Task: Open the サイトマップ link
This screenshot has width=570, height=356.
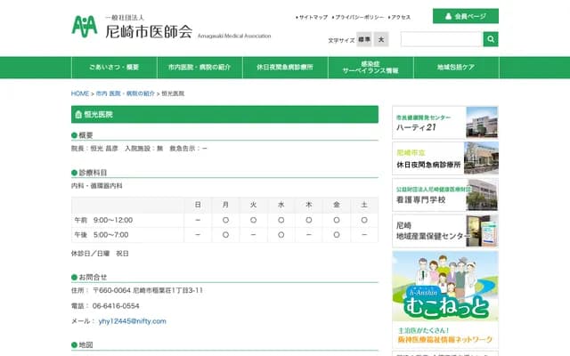Action: pyautogui.click(x=313, y=17)
